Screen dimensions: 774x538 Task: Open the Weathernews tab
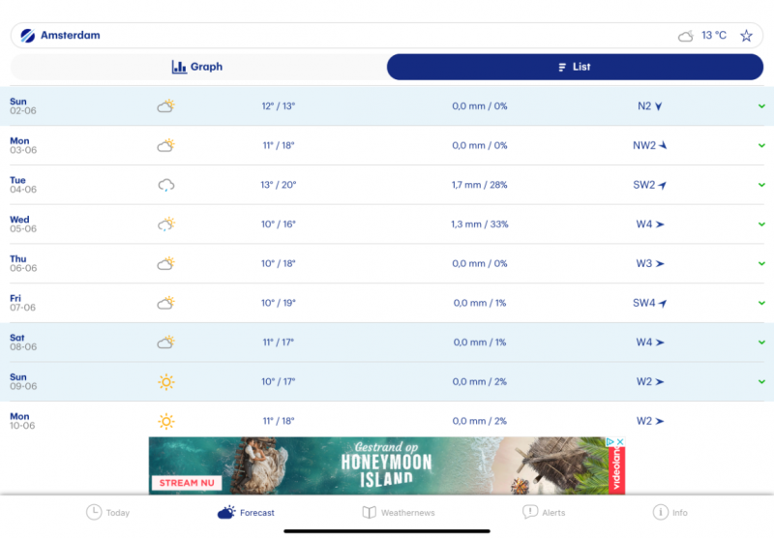tap(398, 513)
